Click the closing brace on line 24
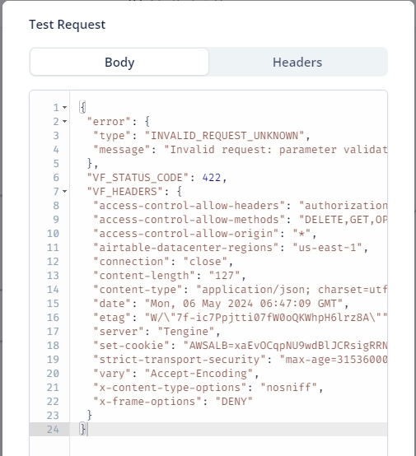 click(x=82, y=429)
